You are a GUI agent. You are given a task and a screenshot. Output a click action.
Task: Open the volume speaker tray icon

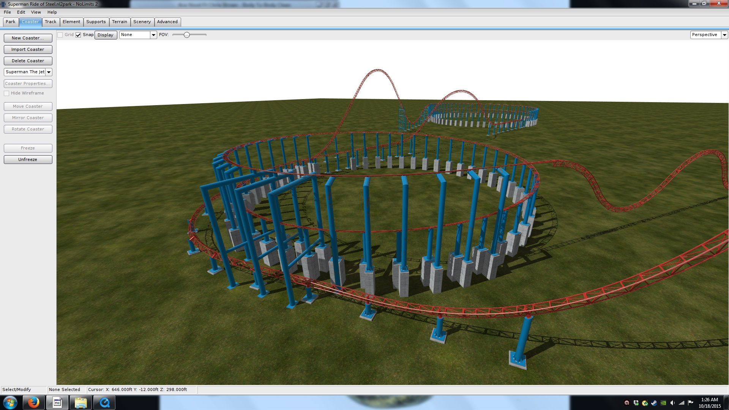click(672, 403)
